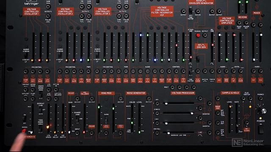The height and width of the screenshot is (152, 271).
Task: Click the VCO 3 saw output jack
Action: pyautogui.click(x=126, y=7)
